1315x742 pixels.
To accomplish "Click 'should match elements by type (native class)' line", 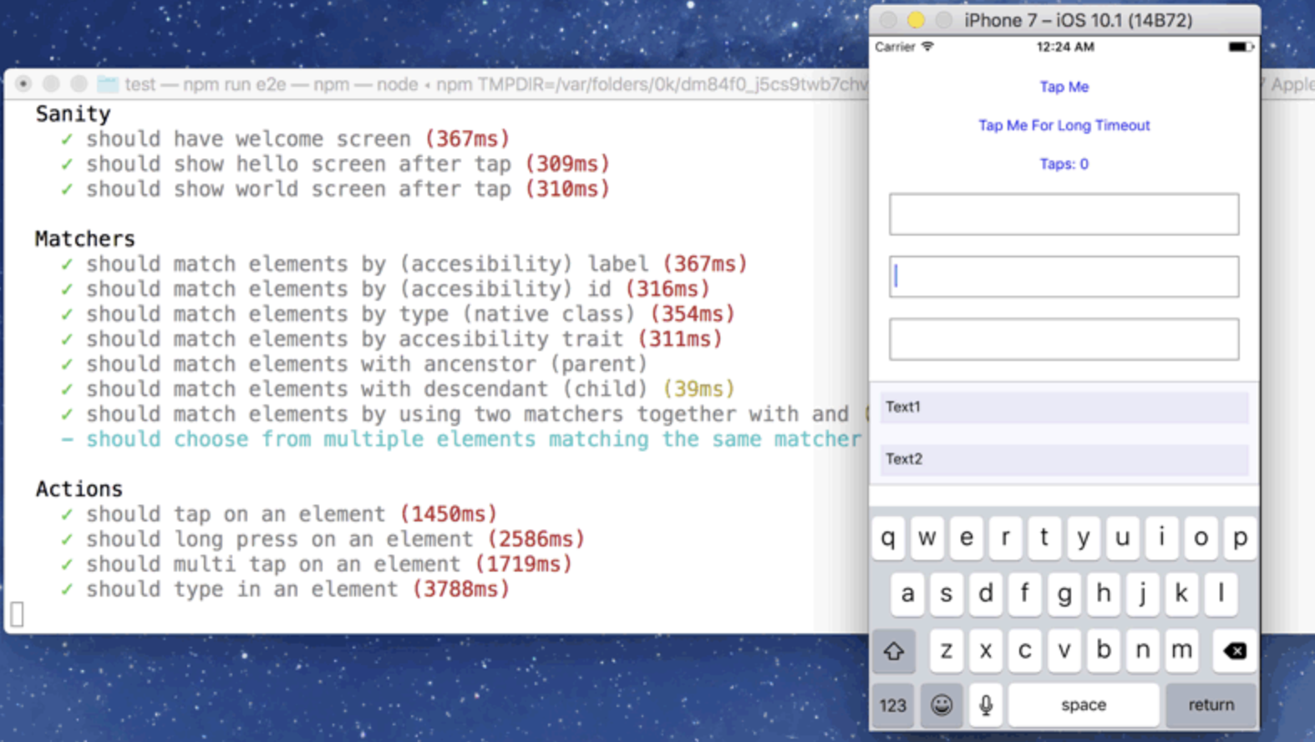I will 398,314.
